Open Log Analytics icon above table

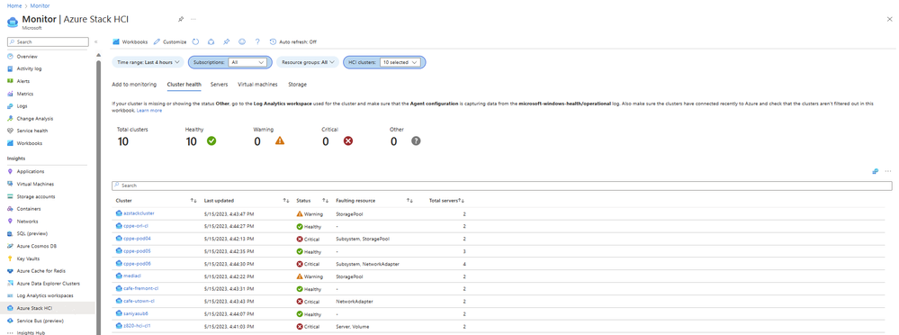click(x=876, y=171)
